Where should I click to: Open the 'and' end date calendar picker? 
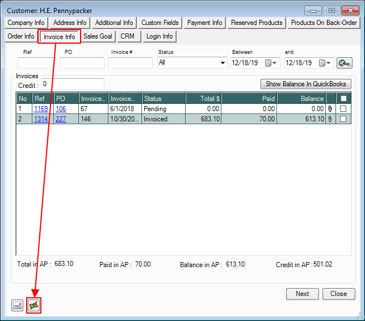click(325, 63)
